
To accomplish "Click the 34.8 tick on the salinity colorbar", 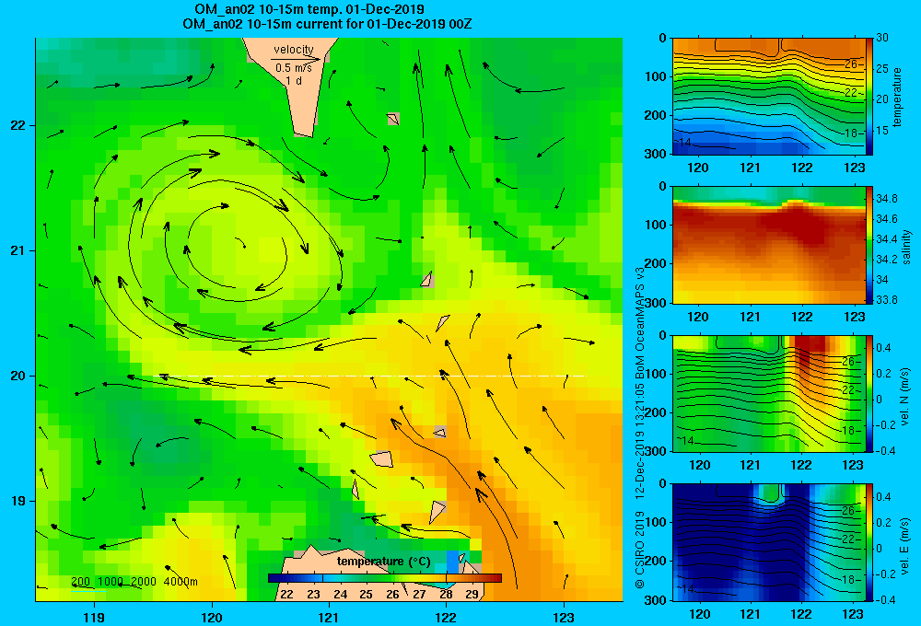I will click(887, 199).
